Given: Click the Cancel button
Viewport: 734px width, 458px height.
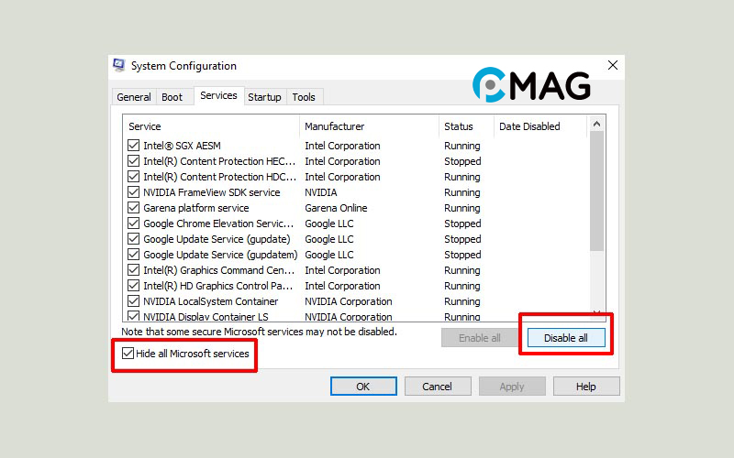Looking at the screenshot, I should pyautogui.click(x=438, y=387).
